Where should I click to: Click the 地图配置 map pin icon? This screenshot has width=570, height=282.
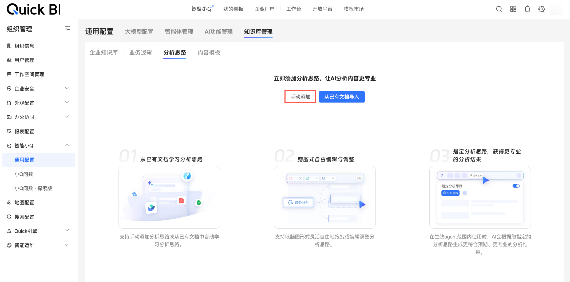point(9,202)
